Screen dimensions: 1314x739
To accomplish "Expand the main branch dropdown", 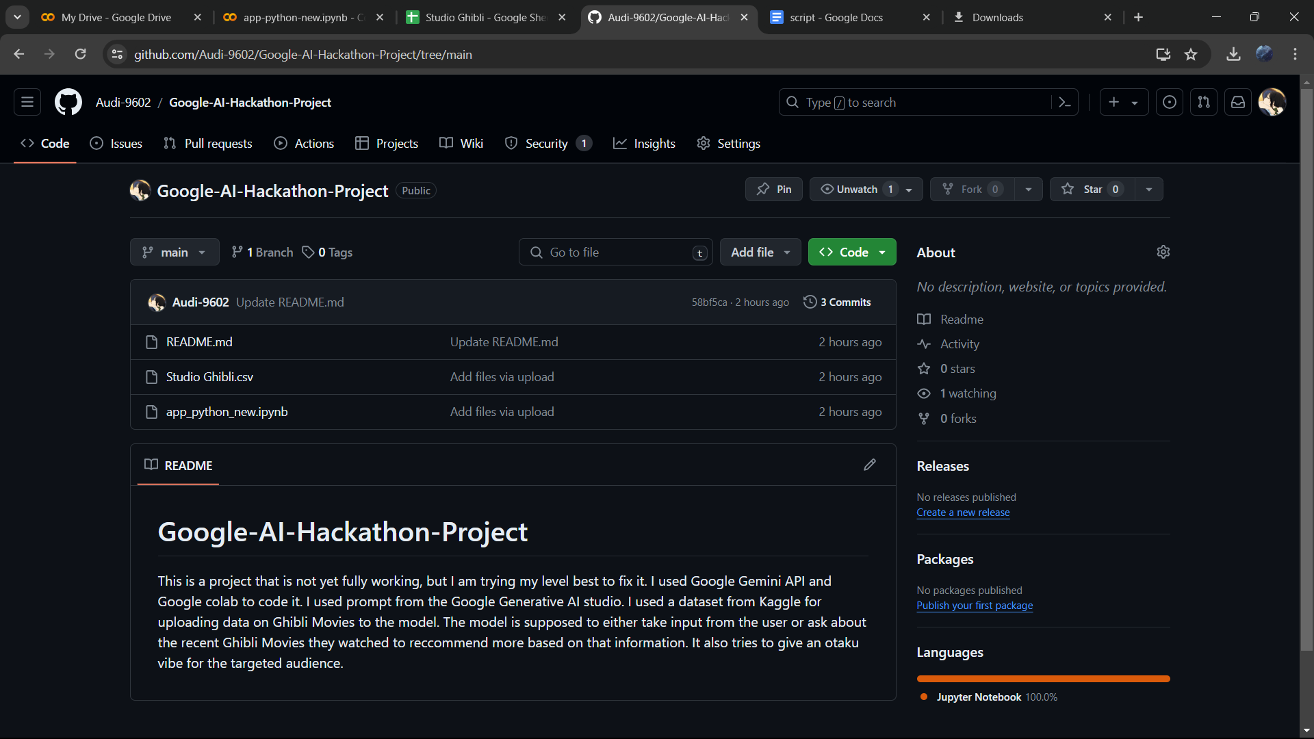I will coord(174,252).
